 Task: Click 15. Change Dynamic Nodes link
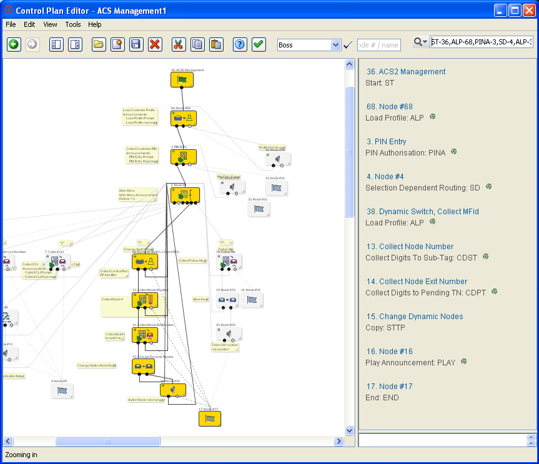pyautogui.click(x=415, y=317)
